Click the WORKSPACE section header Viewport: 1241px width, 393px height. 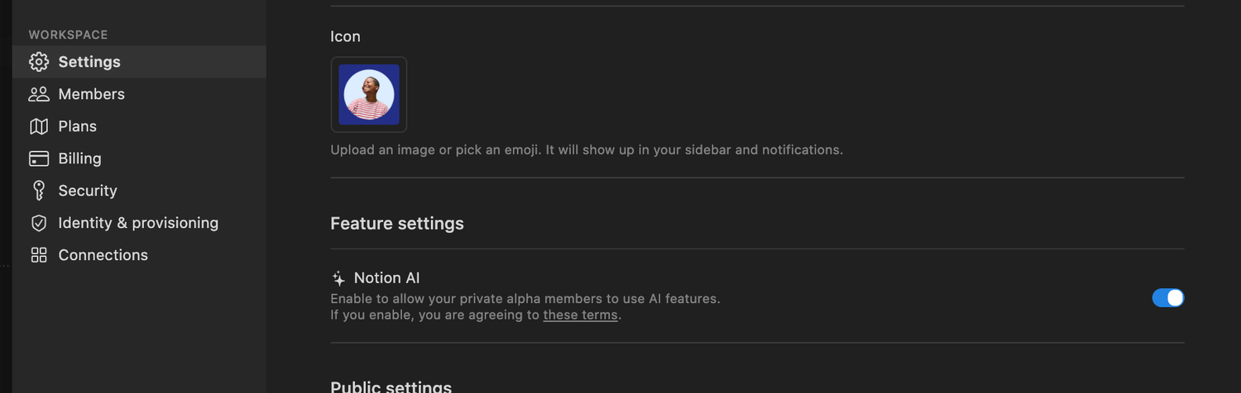pos(69,35)
